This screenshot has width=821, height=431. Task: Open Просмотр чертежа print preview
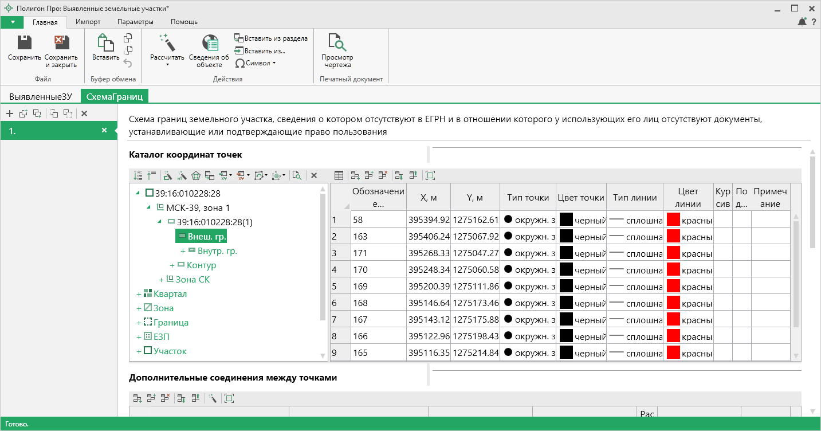click(x=337, y=44)
